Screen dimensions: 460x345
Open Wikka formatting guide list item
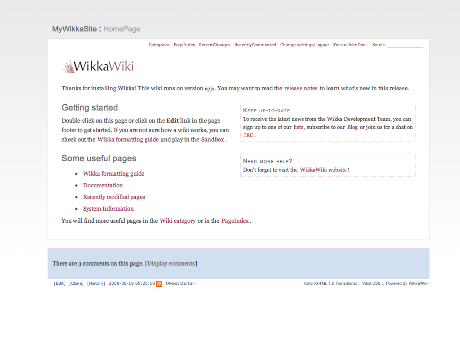(x=114, y=174)
